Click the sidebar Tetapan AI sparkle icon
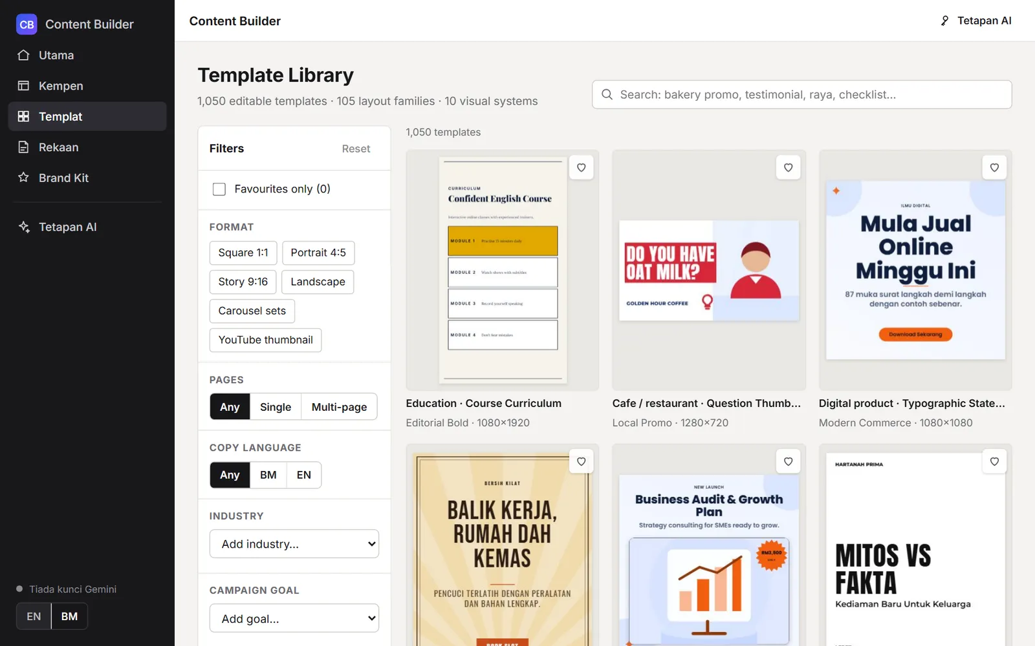This screenshot has height=646, width=1035. point(24,227)
